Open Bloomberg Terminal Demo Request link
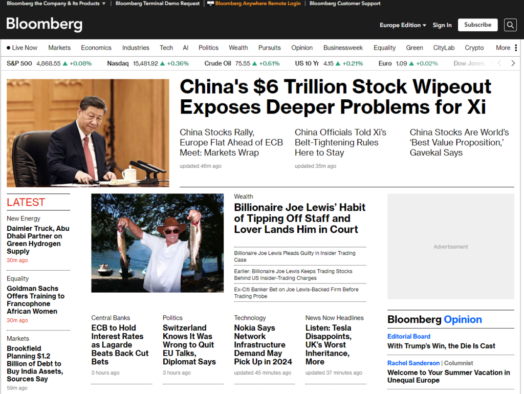 click(x=158, y=4)
